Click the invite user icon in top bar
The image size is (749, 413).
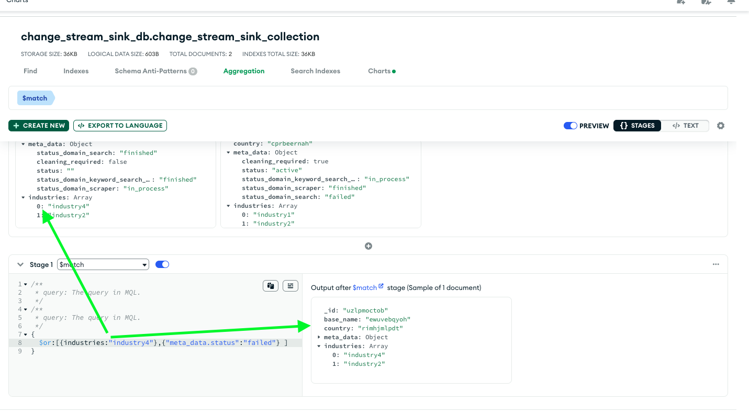pyautogui.click(x=681, y=2)
